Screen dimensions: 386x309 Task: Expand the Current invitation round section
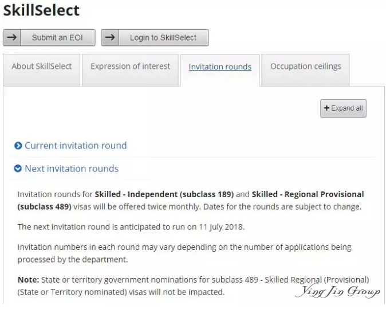[76, 146]
